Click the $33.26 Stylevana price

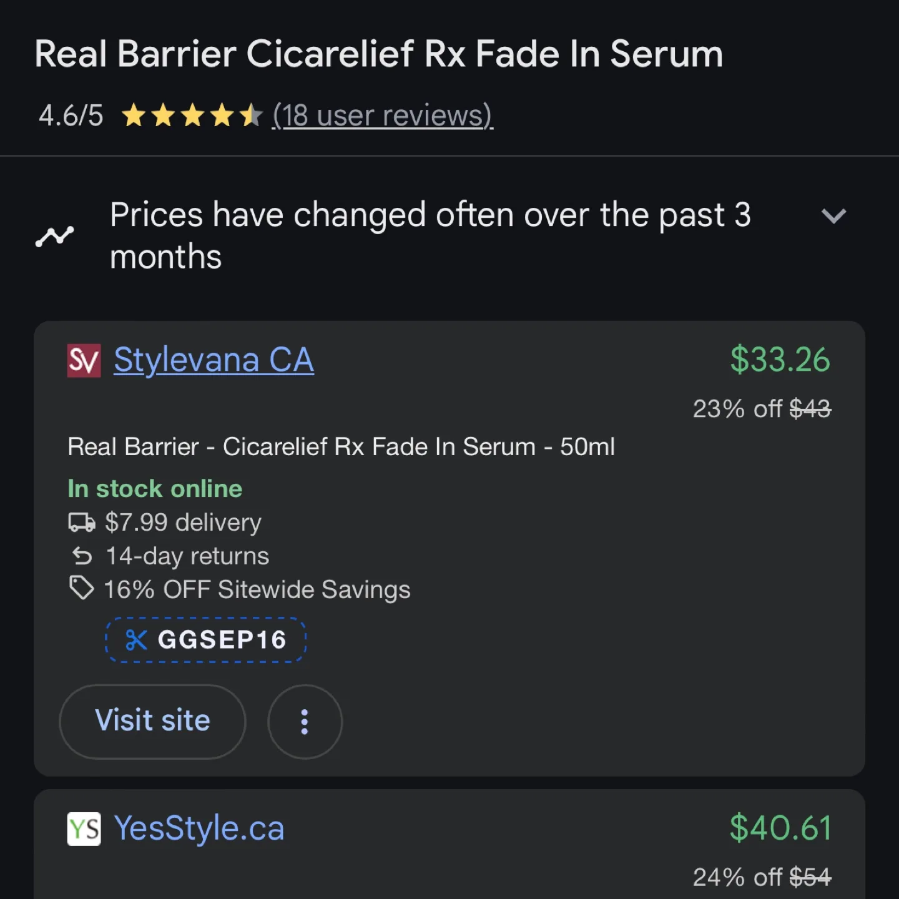click(779, 360)
